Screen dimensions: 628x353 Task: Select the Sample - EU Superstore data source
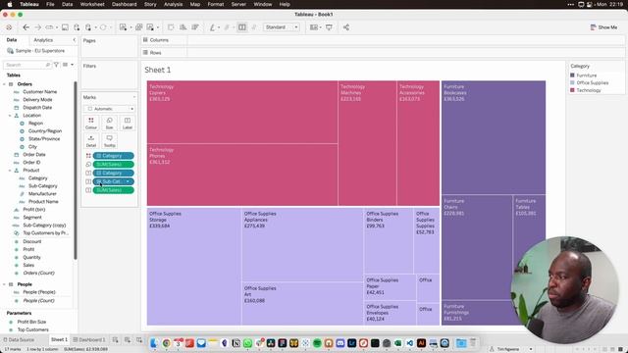pyautogui.click(x=36, y=51)
